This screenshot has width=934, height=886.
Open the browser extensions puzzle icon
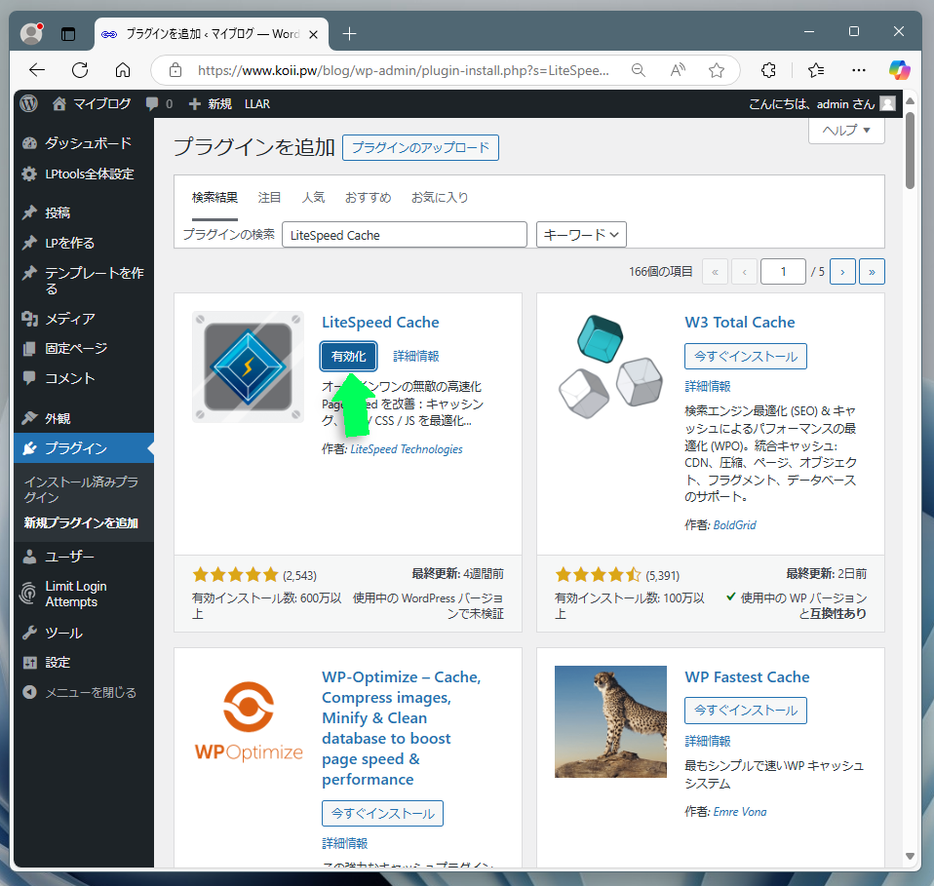pyautogui.click(x=768, y=70)
